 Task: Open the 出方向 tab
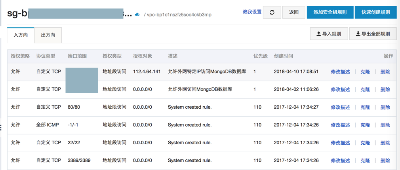(48, 35)
